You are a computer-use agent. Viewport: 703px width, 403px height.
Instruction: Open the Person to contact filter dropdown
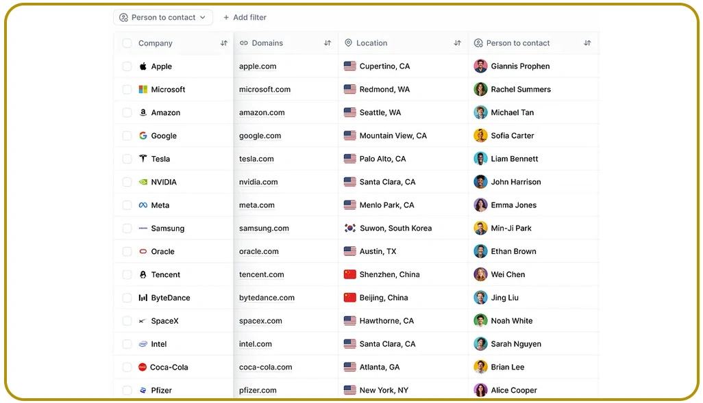(163, 17)
